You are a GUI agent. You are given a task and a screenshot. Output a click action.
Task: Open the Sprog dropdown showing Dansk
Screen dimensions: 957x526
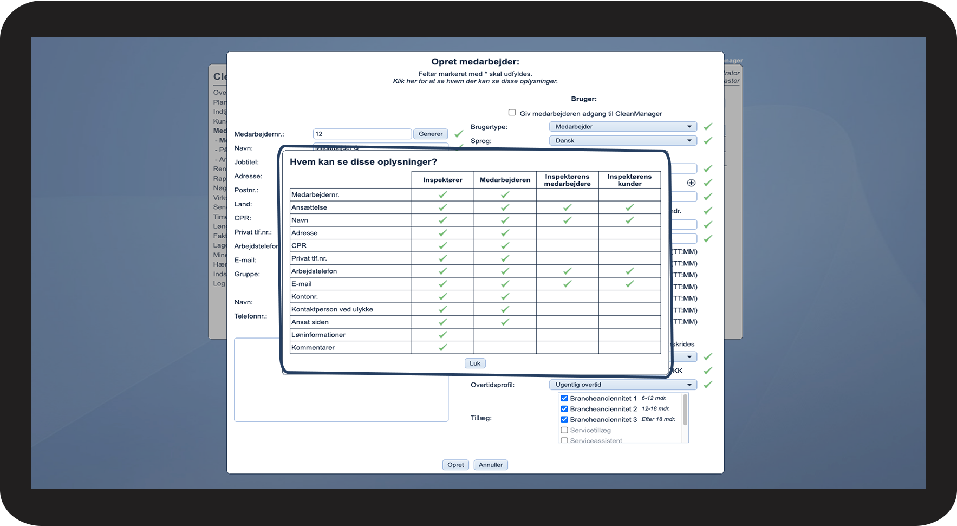pyautogui.click(x=623, y=141)
